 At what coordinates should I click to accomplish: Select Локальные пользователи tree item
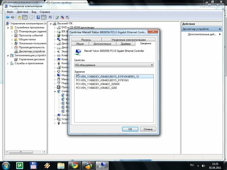pos(32,43)
